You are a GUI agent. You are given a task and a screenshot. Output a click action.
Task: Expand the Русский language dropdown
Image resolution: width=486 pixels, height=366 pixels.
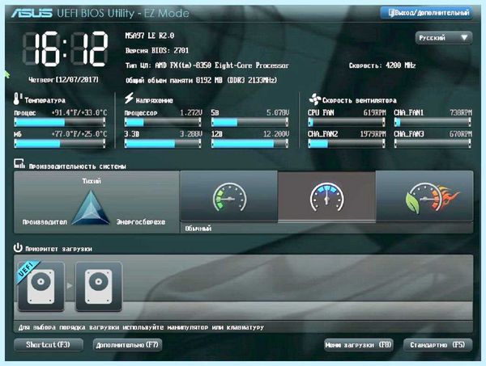pyautogui.click(x=444, y=38)
